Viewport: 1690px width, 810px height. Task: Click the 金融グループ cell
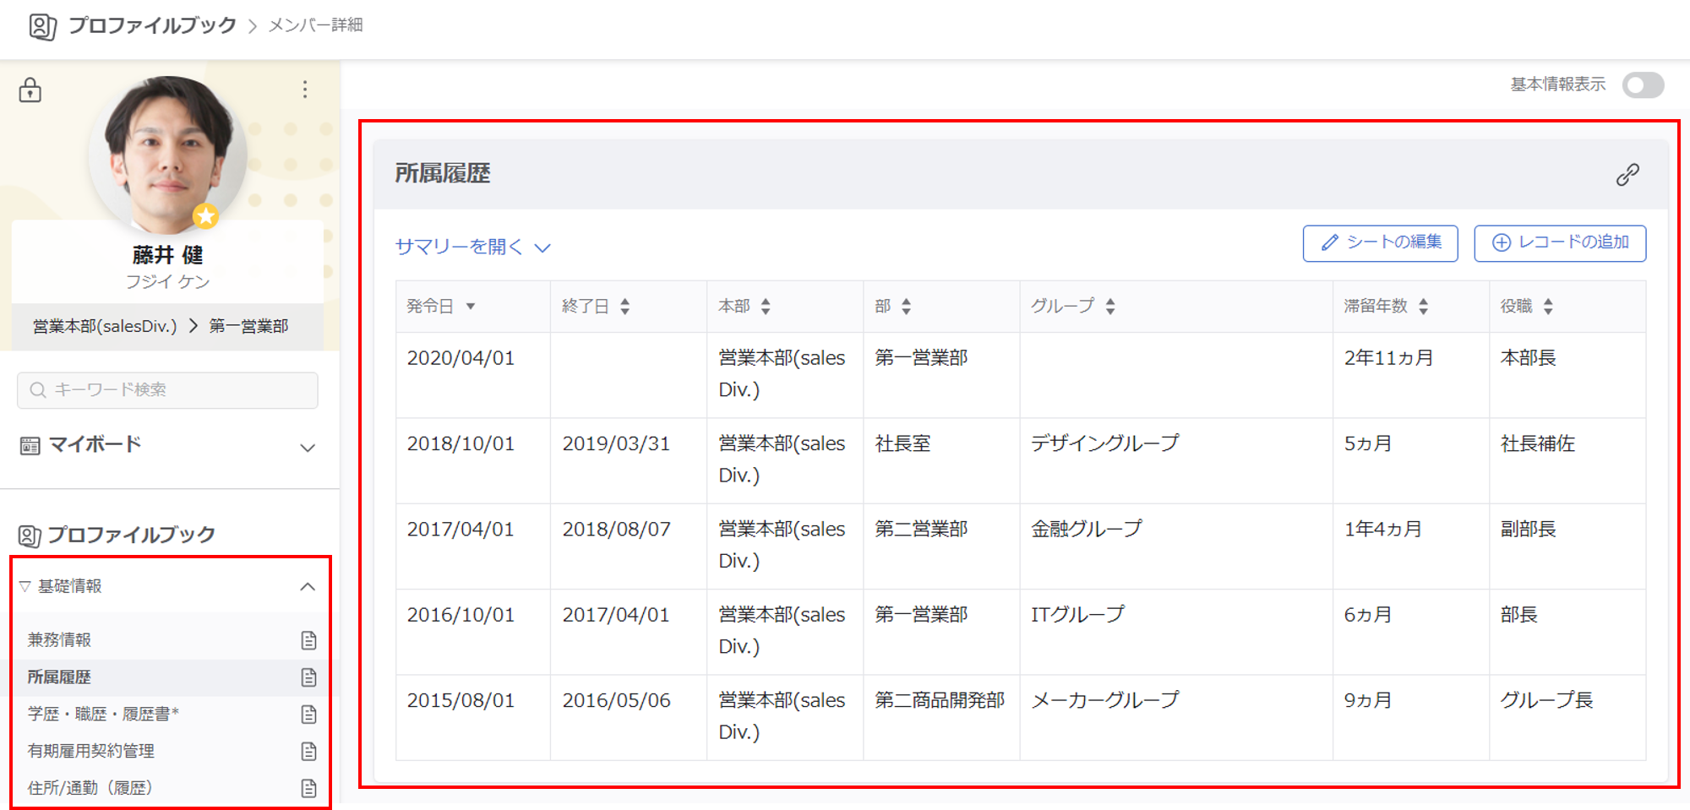(1087, 530)
